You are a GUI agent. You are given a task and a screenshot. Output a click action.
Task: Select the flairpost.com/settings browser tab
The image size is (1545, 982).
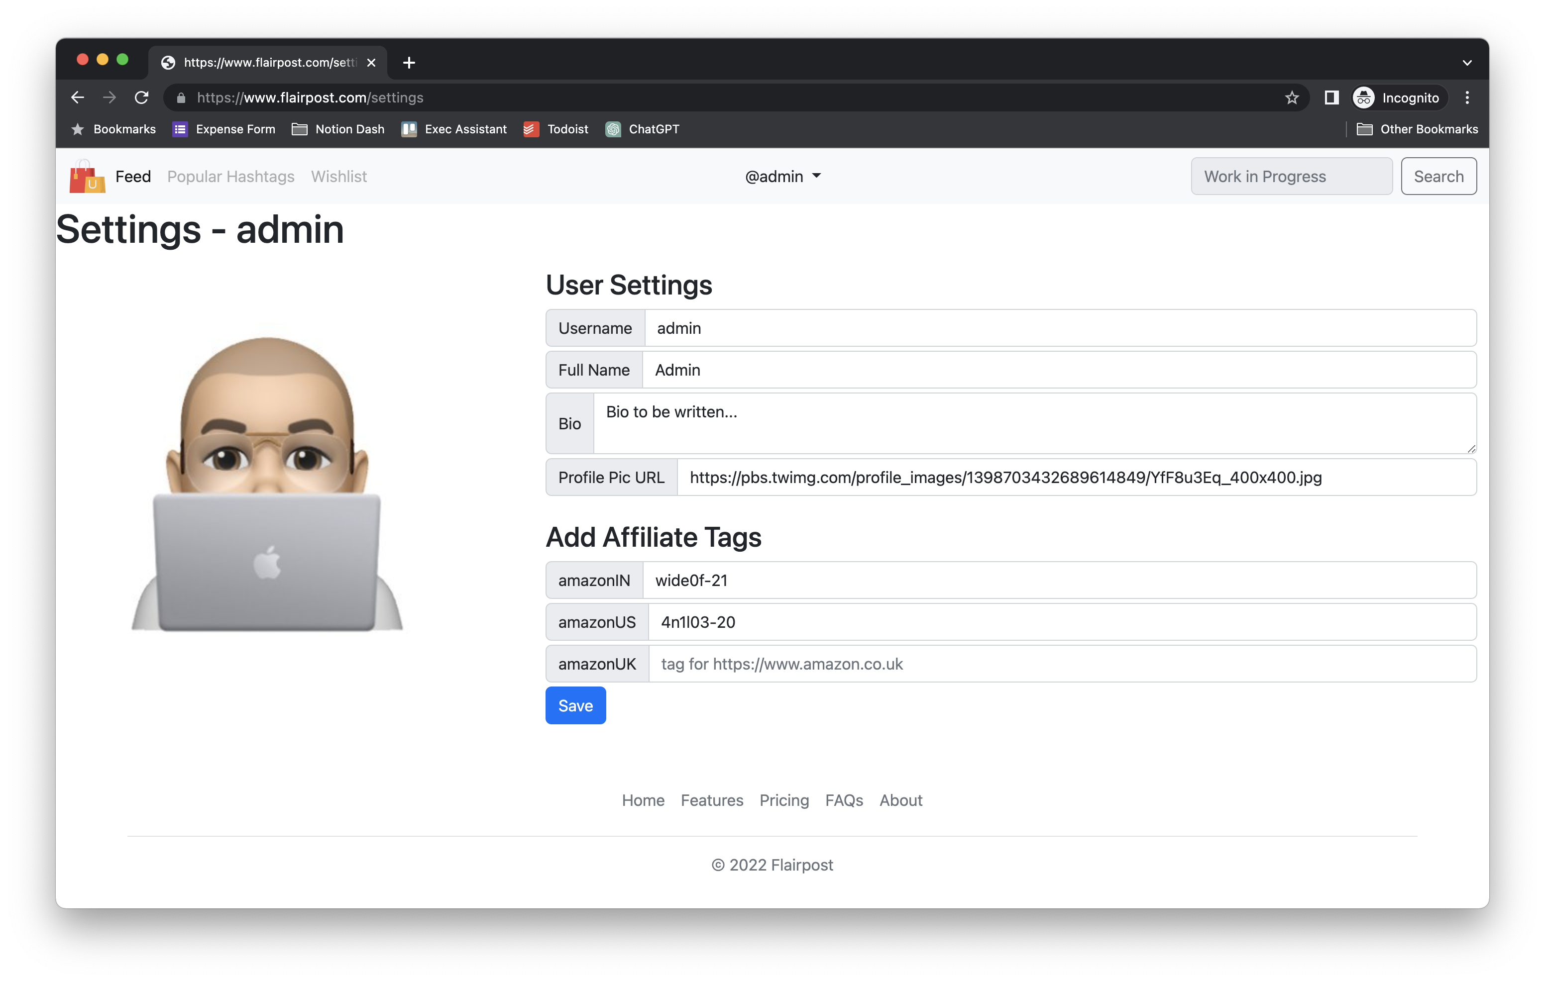268,62
